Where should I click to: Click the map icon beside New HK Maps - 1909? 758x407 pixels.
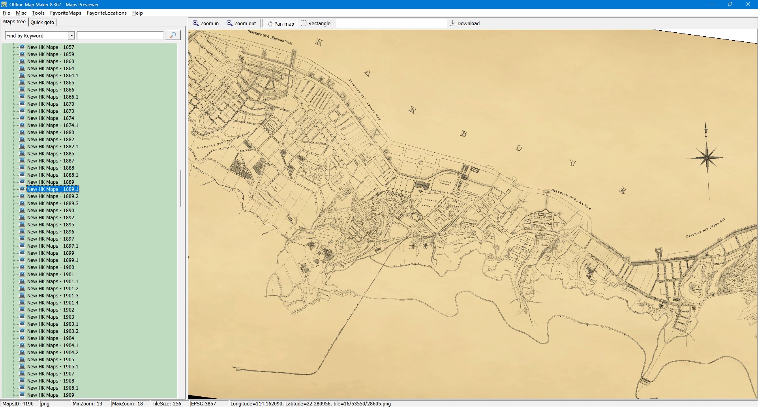[x=22, y=395]
